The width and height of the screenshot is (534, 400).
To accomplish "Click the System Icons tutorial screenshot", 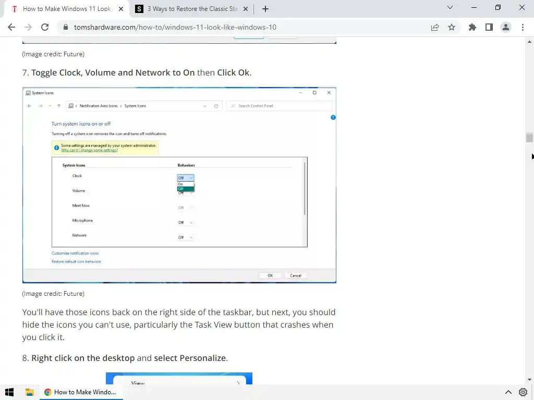I will 179,185.
